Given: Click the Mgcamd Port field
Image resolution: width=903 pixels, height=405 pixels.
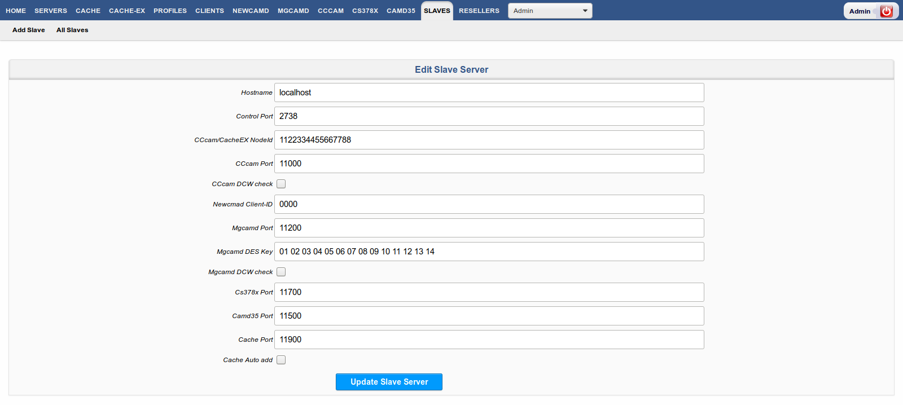Looking at the screenshot, I should click(x=489, y=228).
